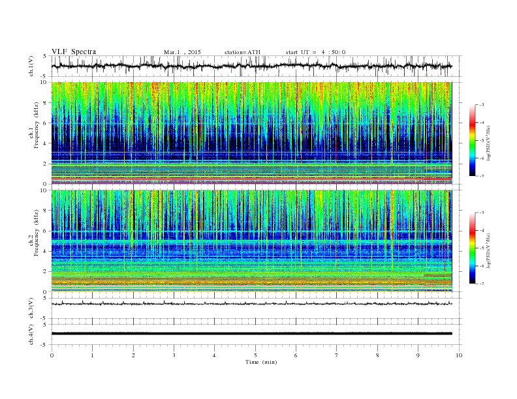517x399 pixels.
Task: Click the "ch.4(V)" axis label
Action: (31, 335)
